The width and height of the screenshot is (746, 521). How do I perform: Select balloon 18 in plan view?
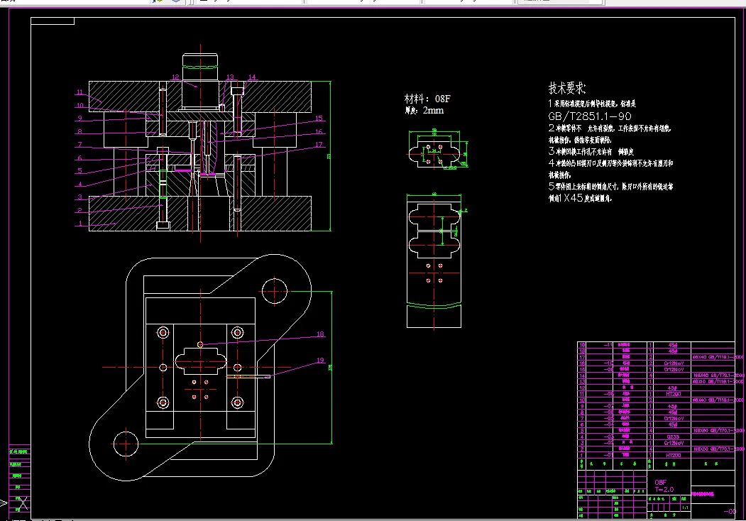pyautogui.click(x=320, y=334)
